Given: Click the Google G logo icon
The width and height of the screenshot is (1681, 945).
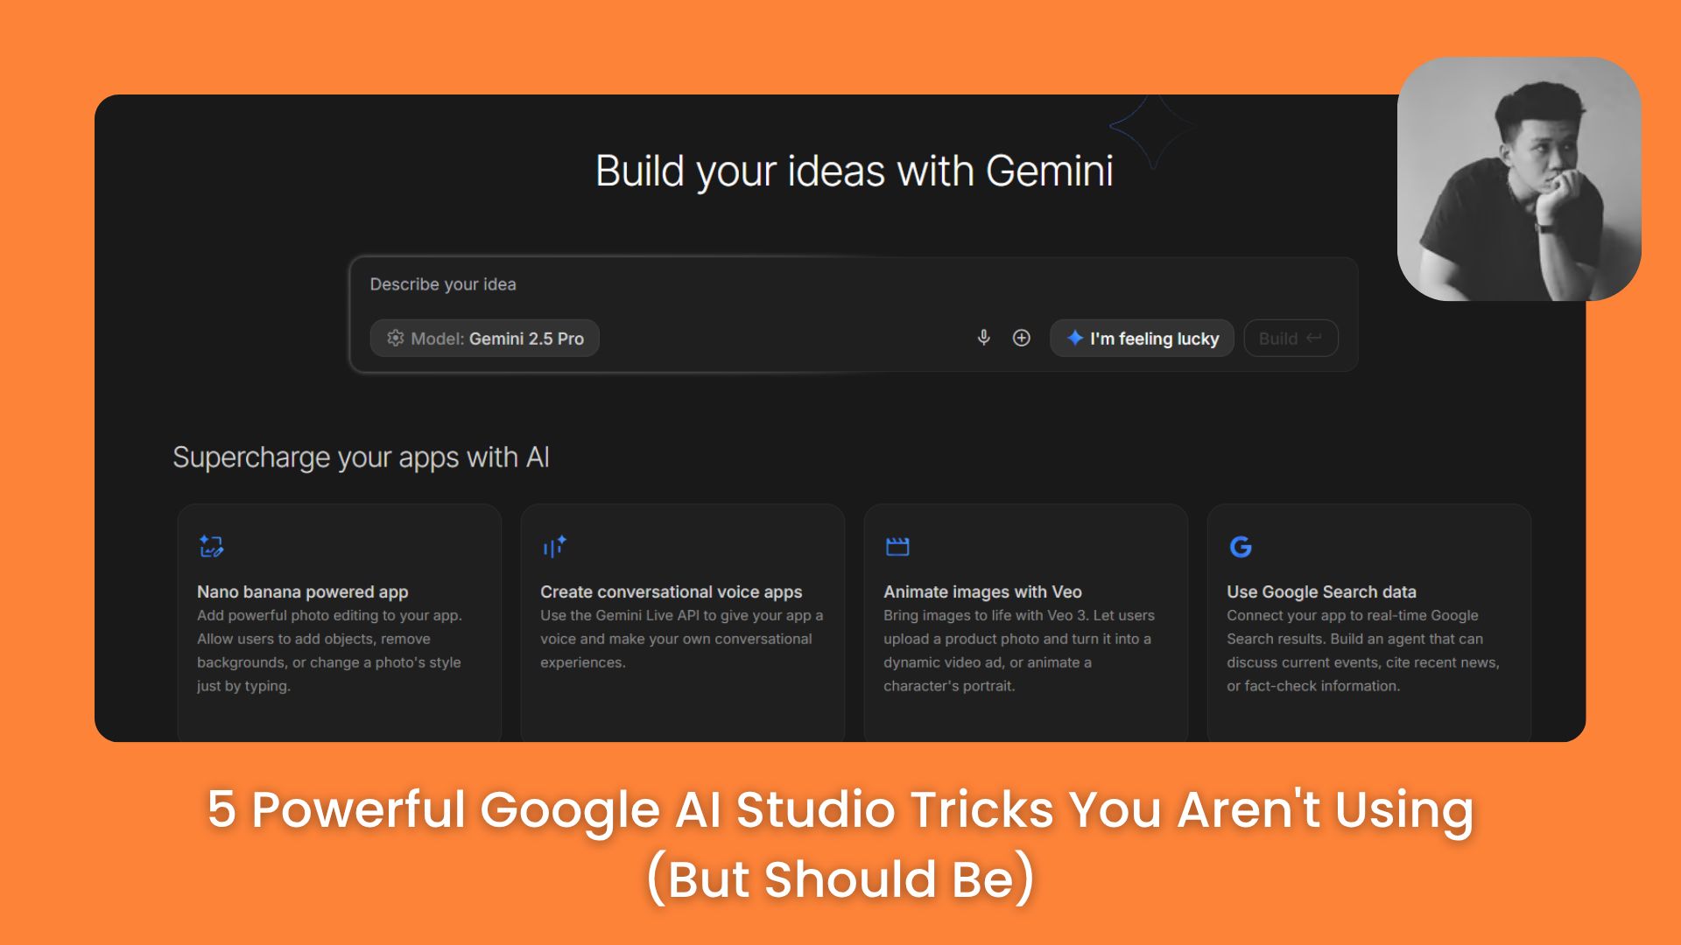Looking at the screenshot, I should coord(1241,547).
